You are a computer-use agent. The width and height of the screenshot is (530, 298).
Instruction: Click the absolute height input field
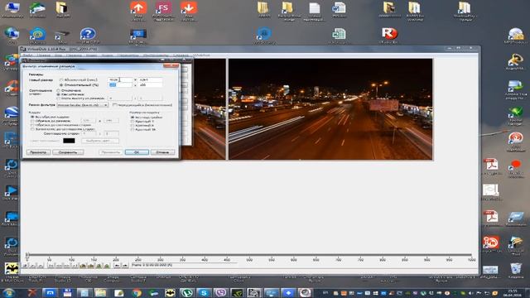point(151,79)
